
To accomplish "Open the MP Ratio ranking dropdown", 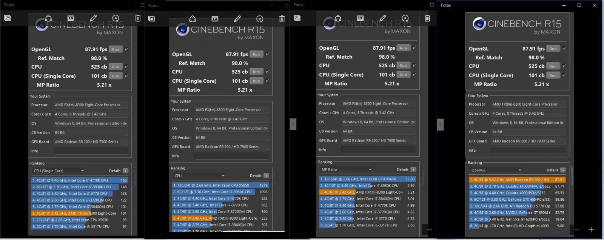I will click(346, 169).
